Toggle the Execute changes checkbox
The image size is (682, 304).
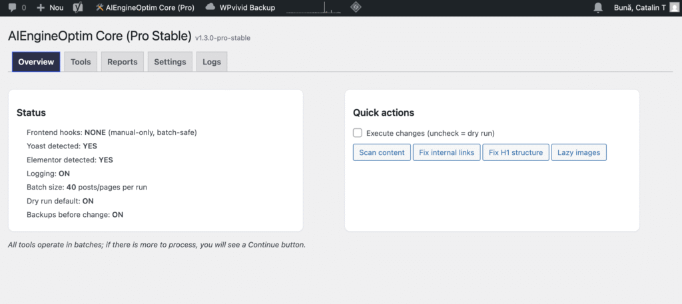tap(358, 133)
